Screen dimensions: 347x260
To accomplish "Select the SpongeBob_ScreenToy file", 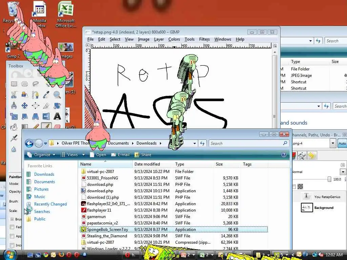I will pos(174,230).
